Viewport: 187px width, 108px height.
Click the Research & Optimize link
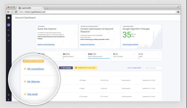pyautogui.click(x=87, y=45)
